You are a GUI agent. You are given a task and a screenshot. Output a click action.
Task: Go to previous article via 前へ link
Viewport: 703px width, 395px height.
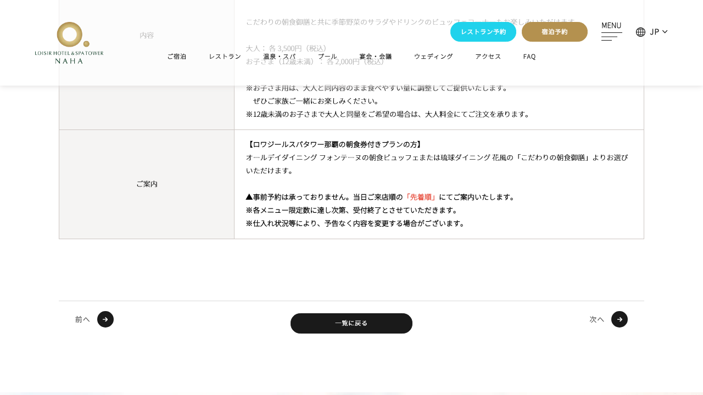click(82, 319)
